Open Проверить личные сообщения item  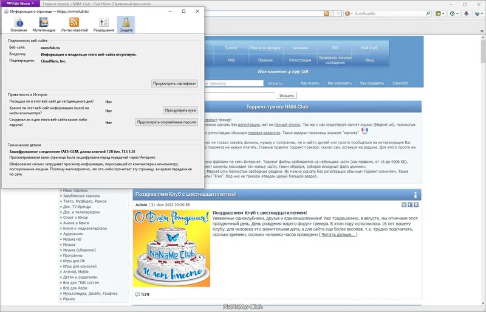click(x=335, y=60)
